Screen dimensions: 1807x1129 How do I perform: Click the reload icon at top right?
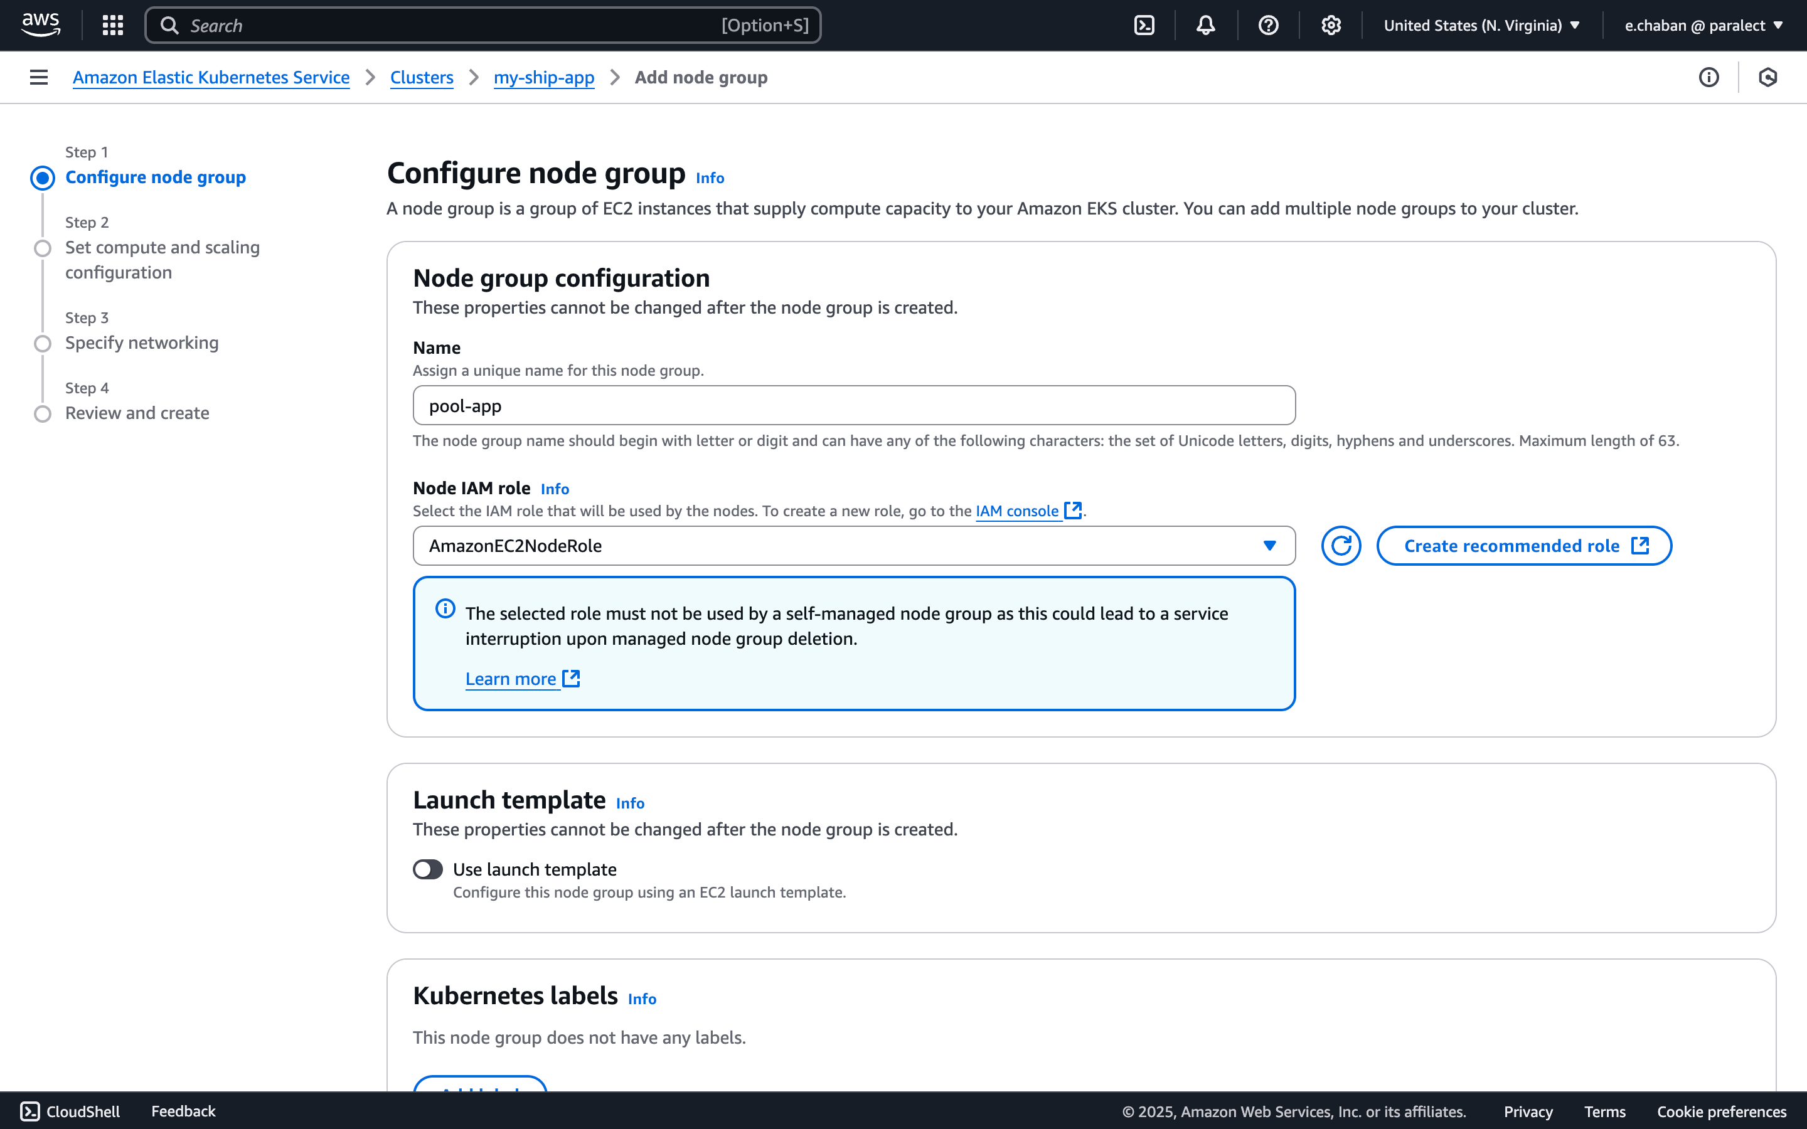1768,77
